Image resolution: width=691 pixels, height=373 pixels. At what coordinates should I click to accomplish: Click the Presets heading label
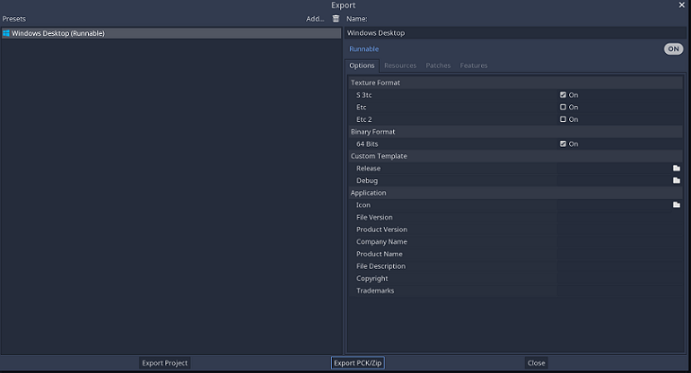click(x=14, y=19)
